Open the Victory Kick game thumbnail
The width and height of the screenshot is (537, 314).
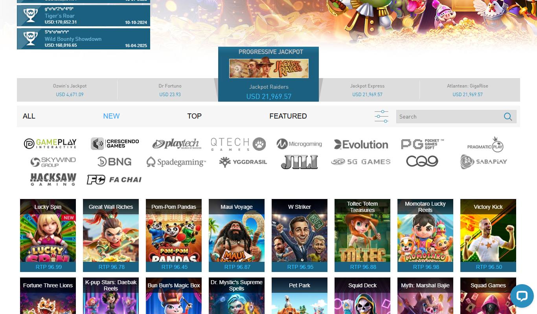[x=488, y=235]
